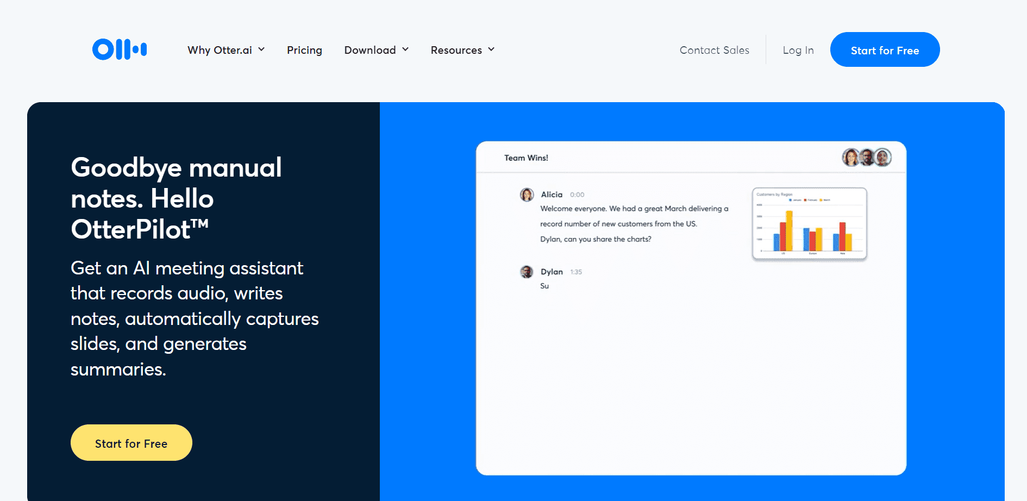The image size is (1027, 501).
Task: Click the Alicia speaker name
Action: 552,195
